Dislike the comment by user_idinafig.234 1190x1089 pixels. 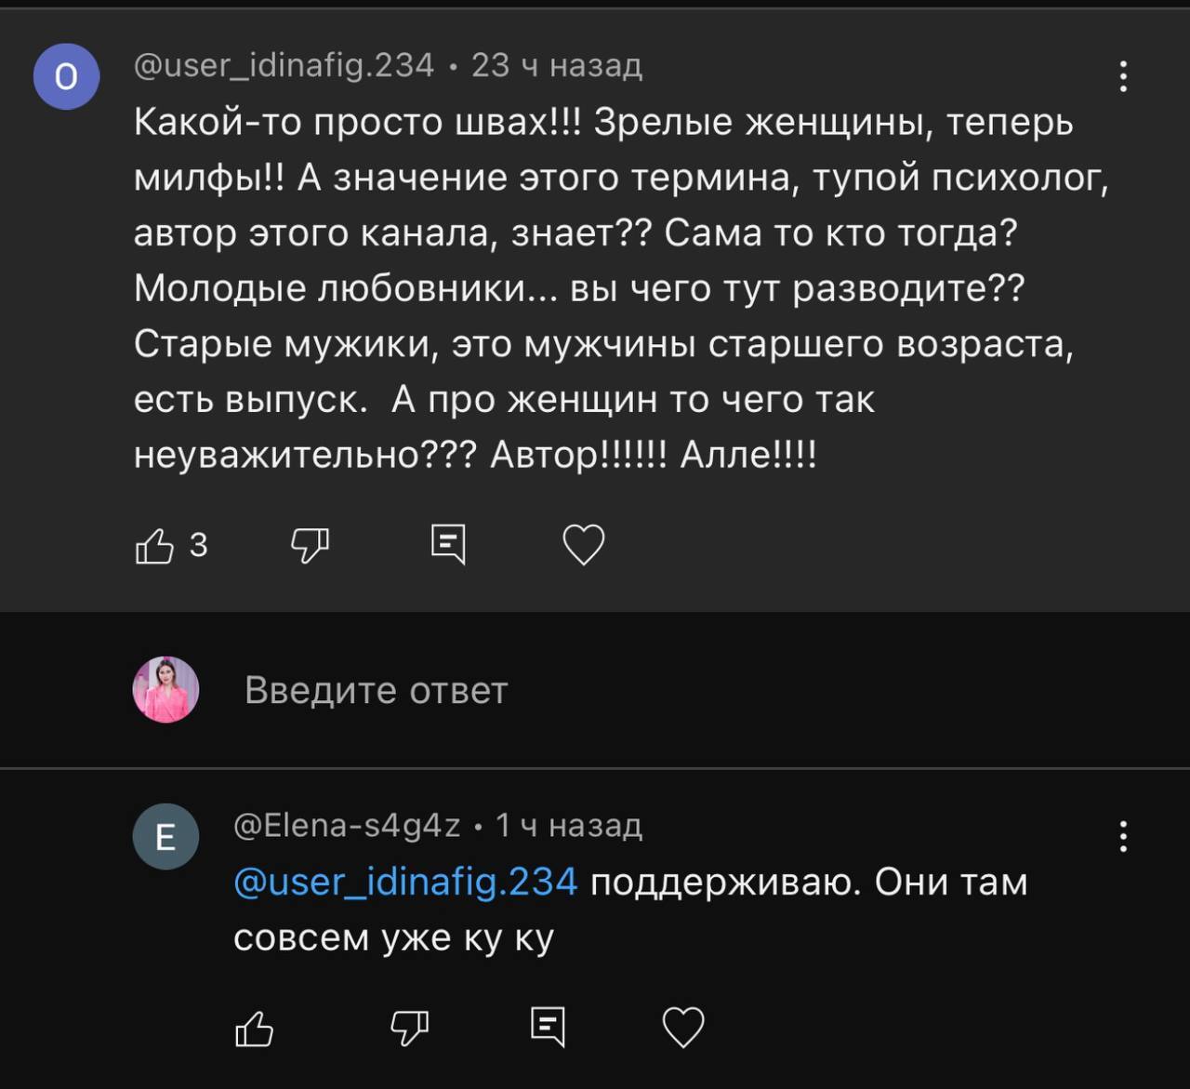(x=310, y=545)
